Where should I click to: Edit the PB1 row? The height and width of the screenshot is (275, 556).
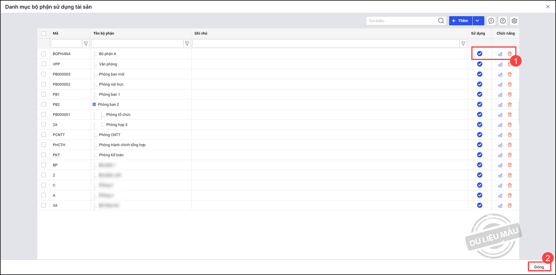pos(500,95)
